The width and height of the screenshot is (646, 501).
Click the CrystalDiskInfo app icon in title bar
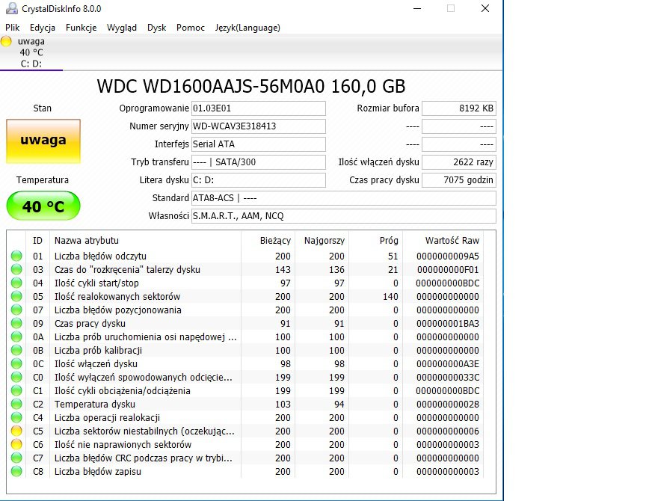(12, 8)
